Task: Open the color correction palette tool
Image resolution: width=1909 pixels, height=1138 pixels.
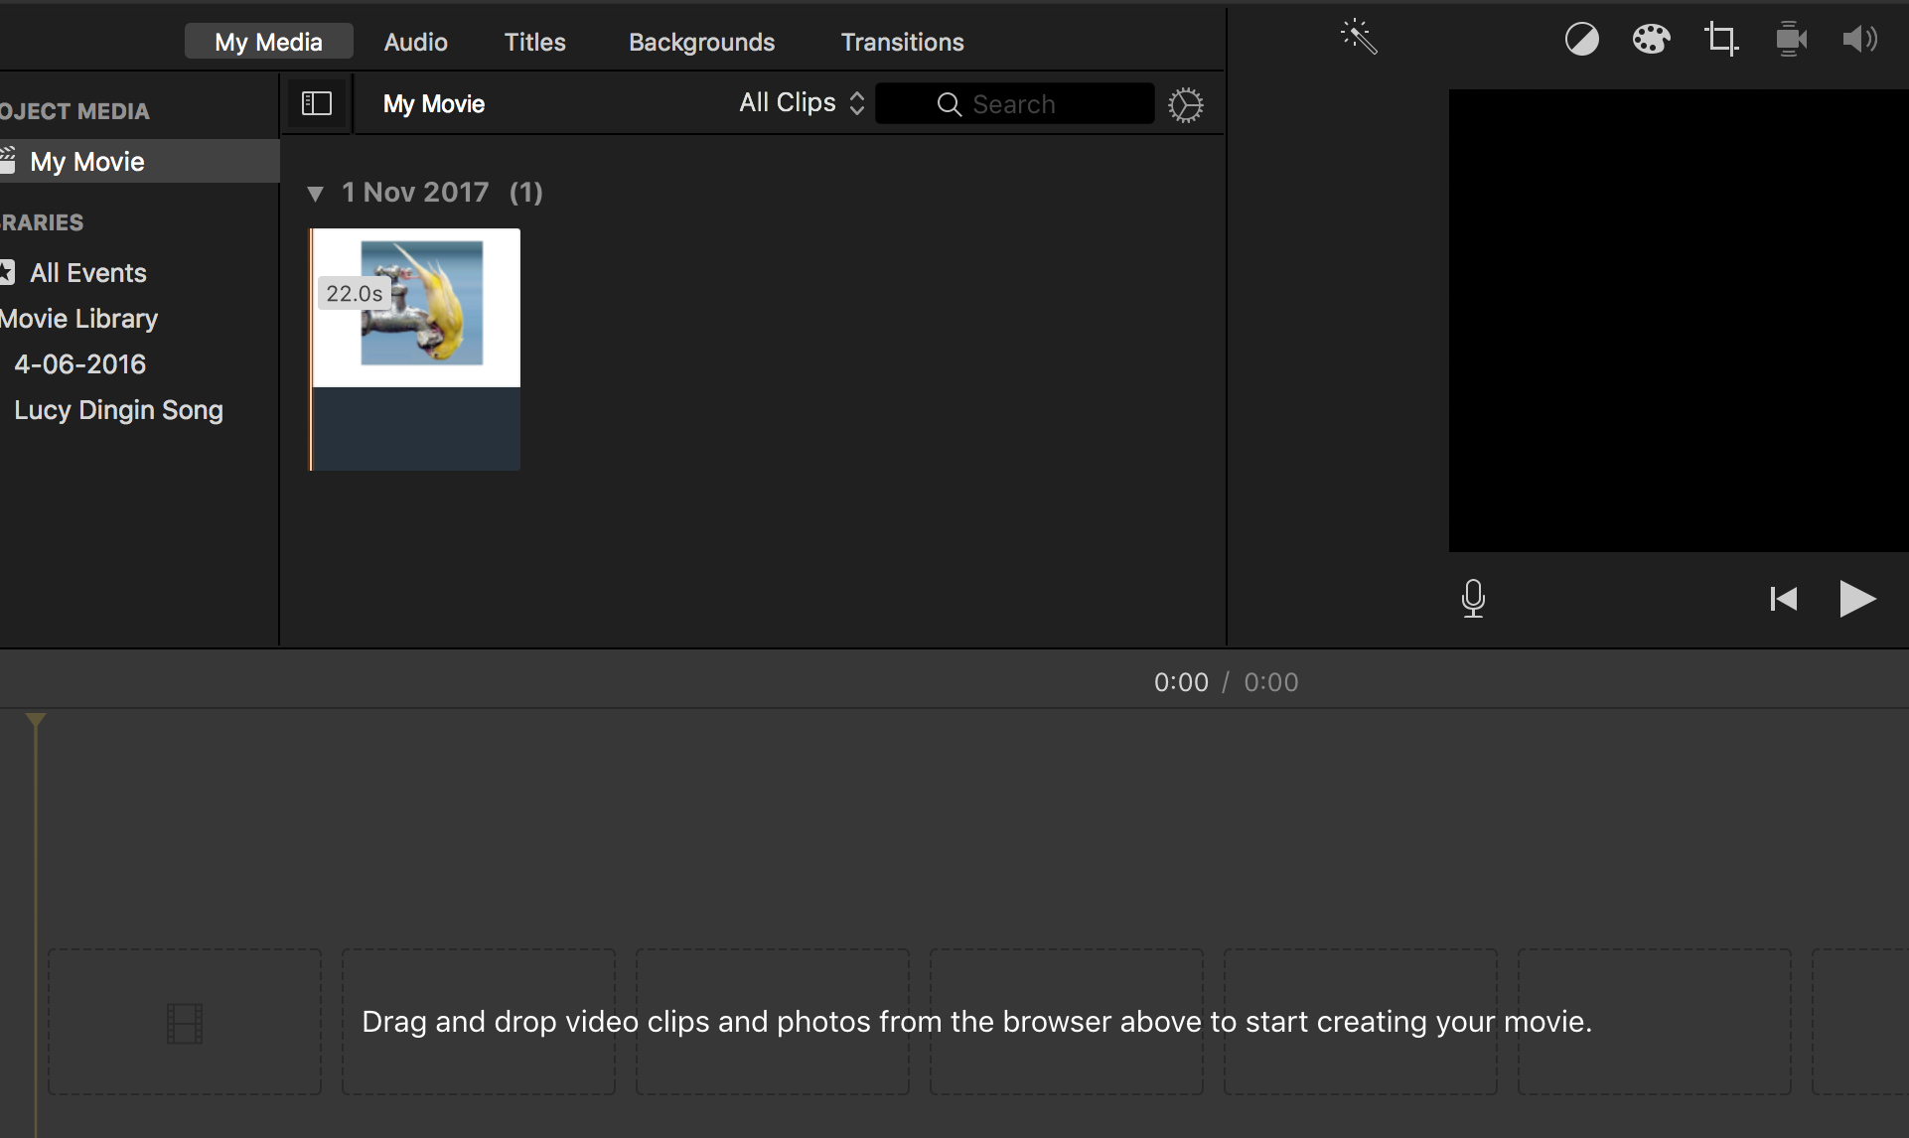Action: tap(1651, 40)
